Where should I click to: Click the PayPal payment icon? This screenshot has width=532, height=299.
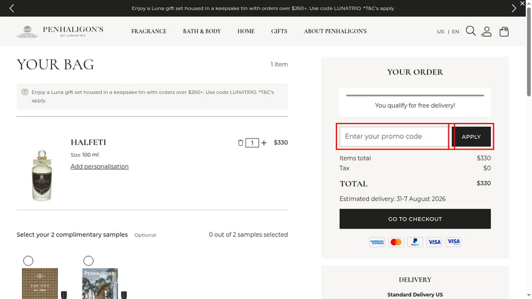coord(415,242)
